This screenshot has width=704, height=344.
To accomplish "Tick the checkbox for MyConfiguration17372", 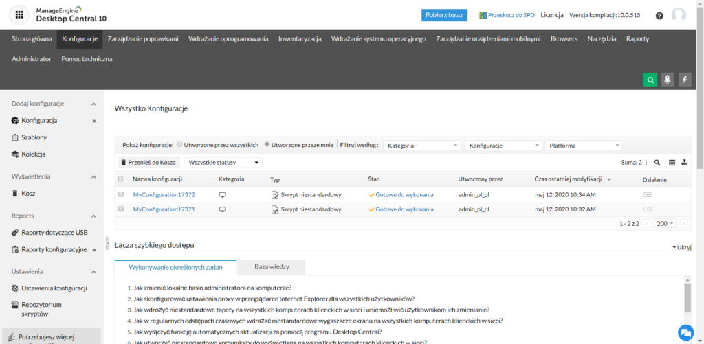I will (x=121, y=194).
